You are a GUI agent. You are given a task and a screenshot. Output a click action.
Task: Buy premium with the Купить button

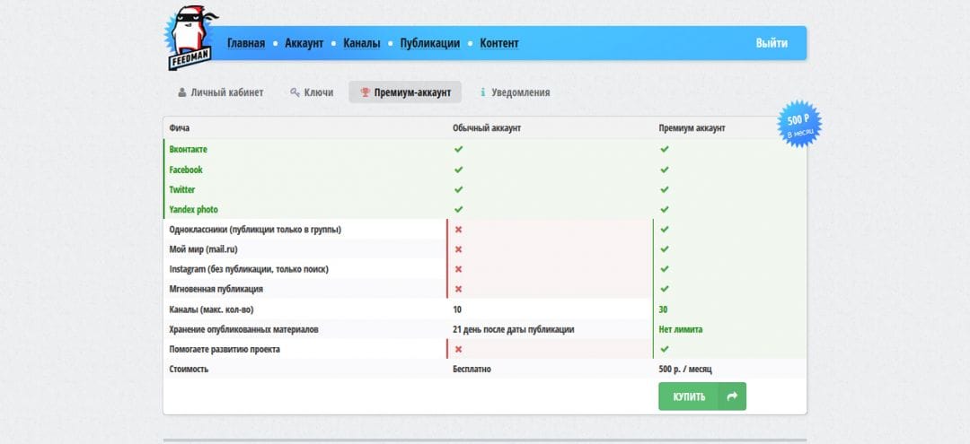pyautogui.click(x=702, y=396)
